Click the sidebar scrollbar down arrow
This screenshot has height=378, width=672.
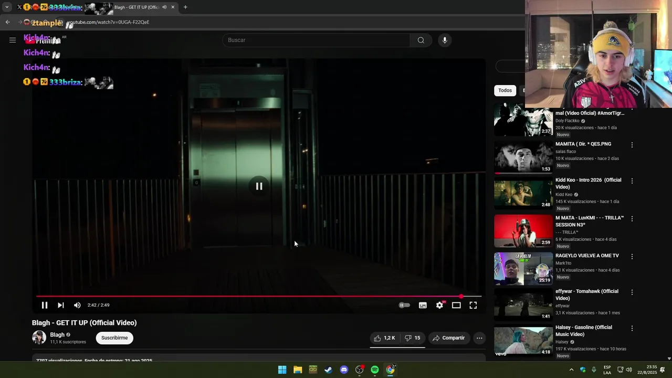tap(669, 359)
